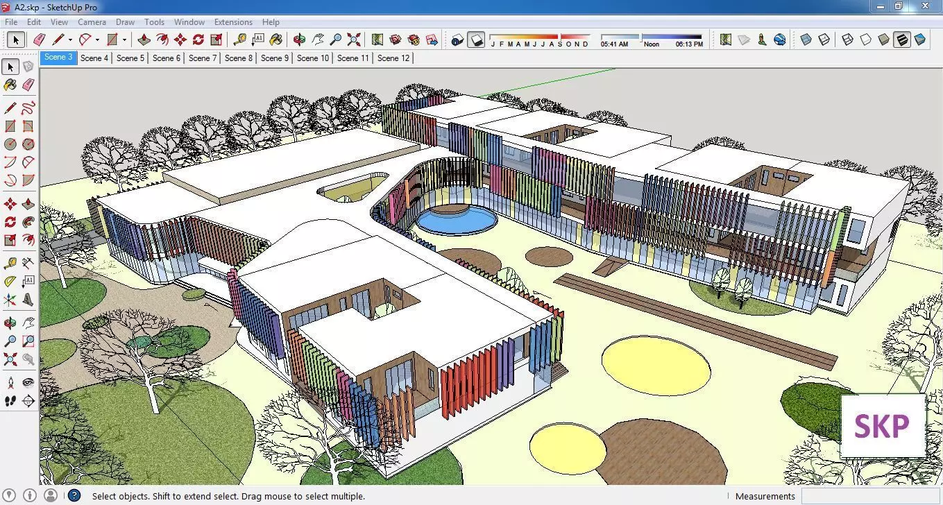This screenshot has height=505, width=943.
Task: Select the Scale tool in top toolbar
Action: pyautogui.click(x=216, y=40)
